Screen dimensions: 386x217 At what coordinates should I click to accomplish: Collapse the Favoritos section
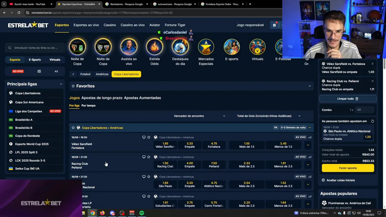click(x=309, y=86)
